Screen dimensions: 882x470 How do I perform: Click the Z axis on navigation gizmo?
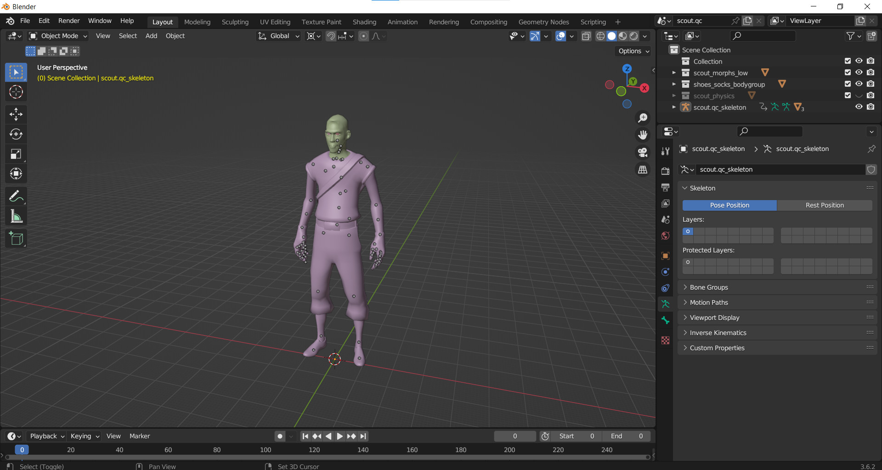click(x=627, y=69)
